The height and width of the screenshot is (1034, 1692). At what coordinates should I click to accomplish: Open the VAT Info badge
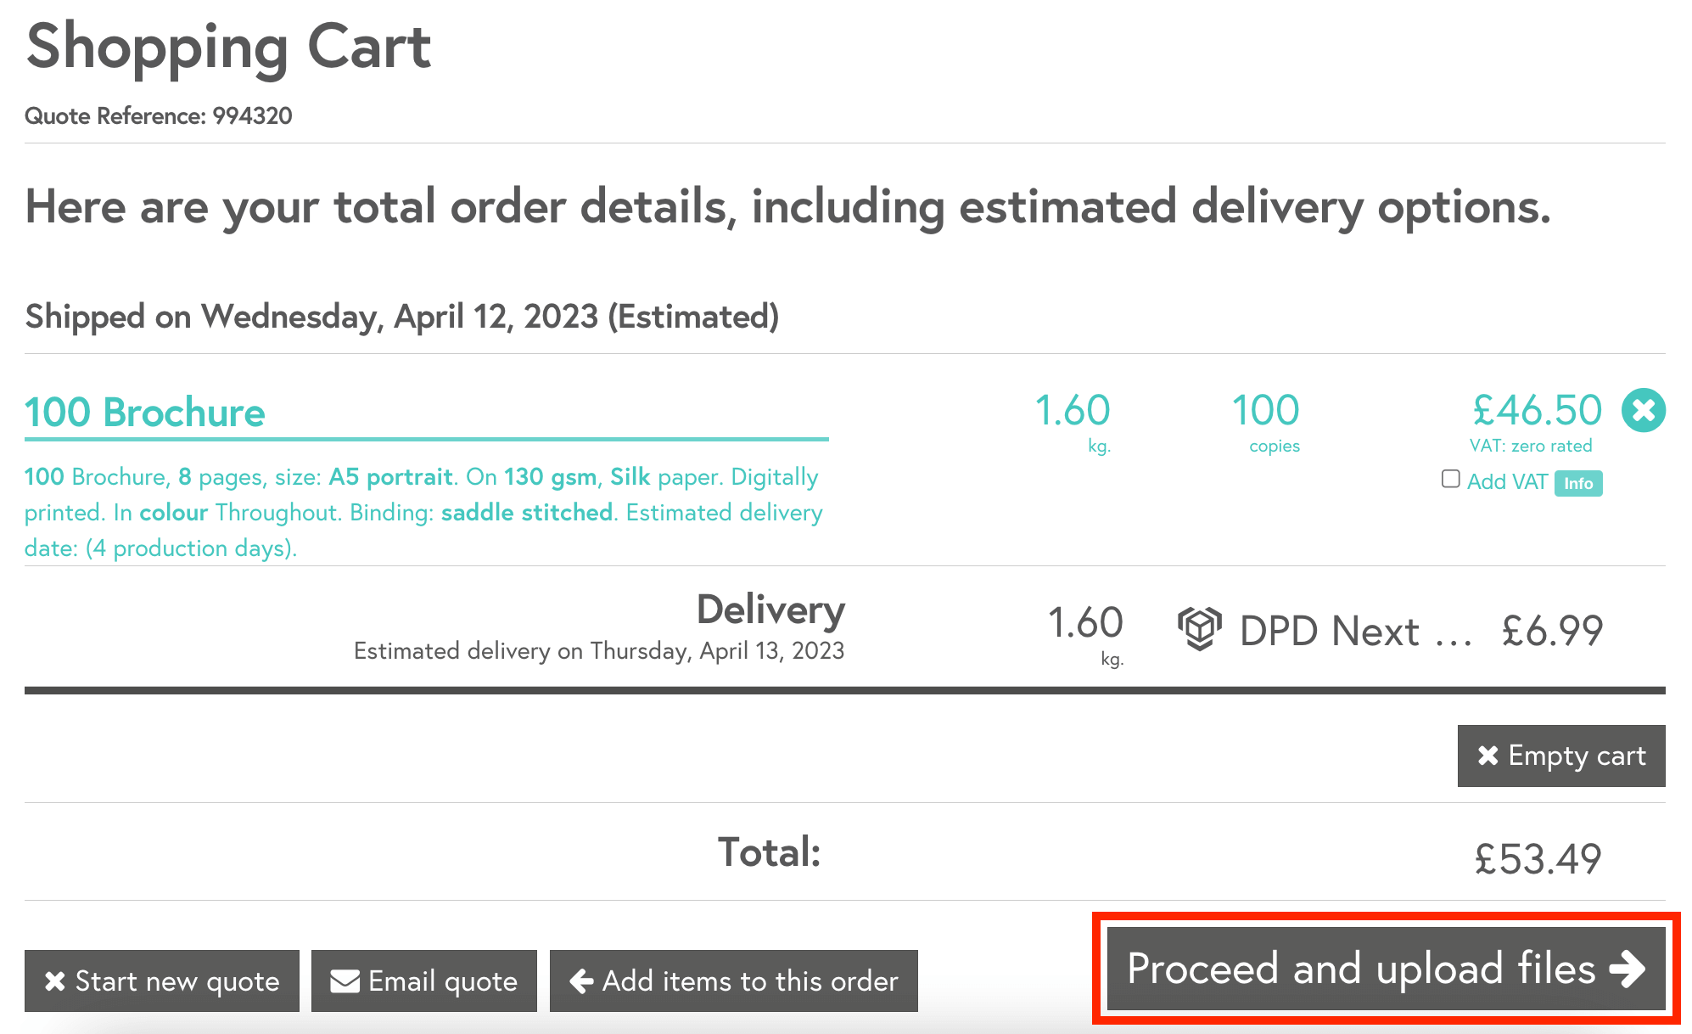click(1578, 483)
